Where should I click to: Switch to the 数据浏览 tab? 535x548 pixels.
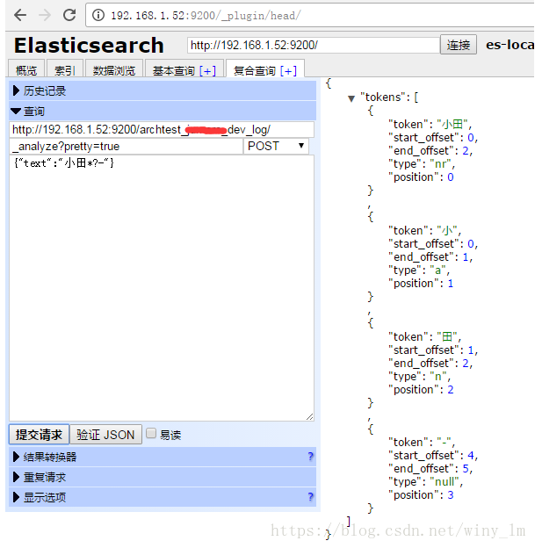114,70
